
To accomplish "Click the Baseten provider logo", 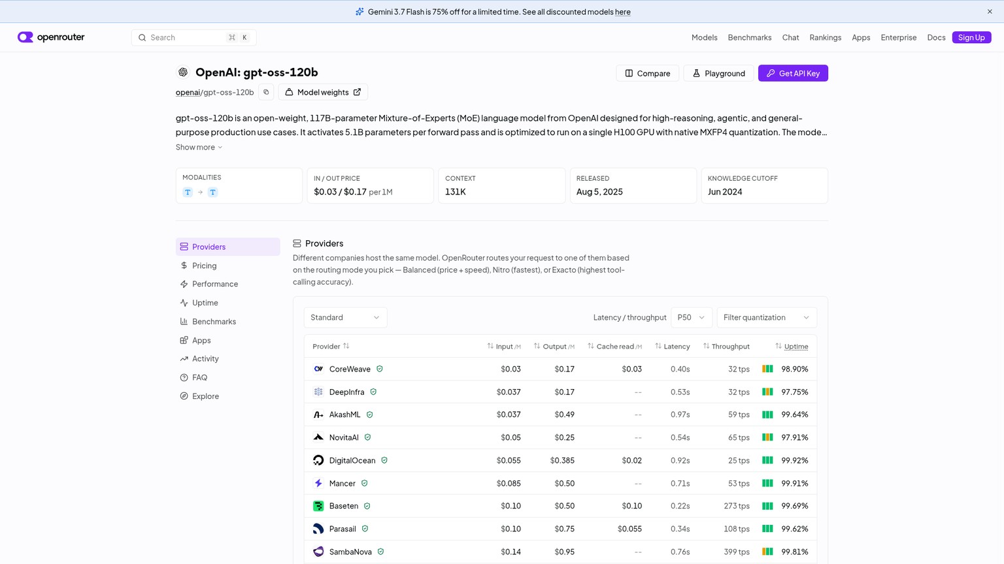I will 318,506.
